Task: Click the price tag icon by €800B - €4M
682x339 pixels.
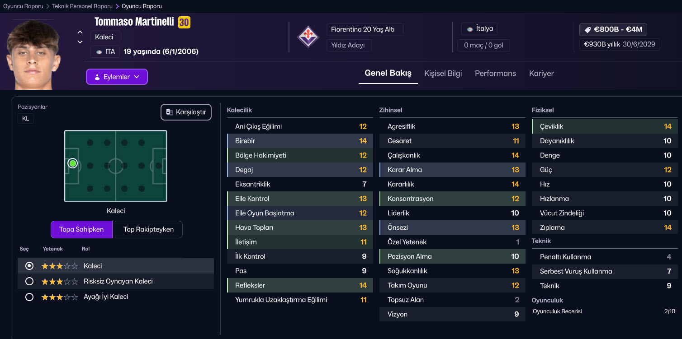Action: click(588, 30)
